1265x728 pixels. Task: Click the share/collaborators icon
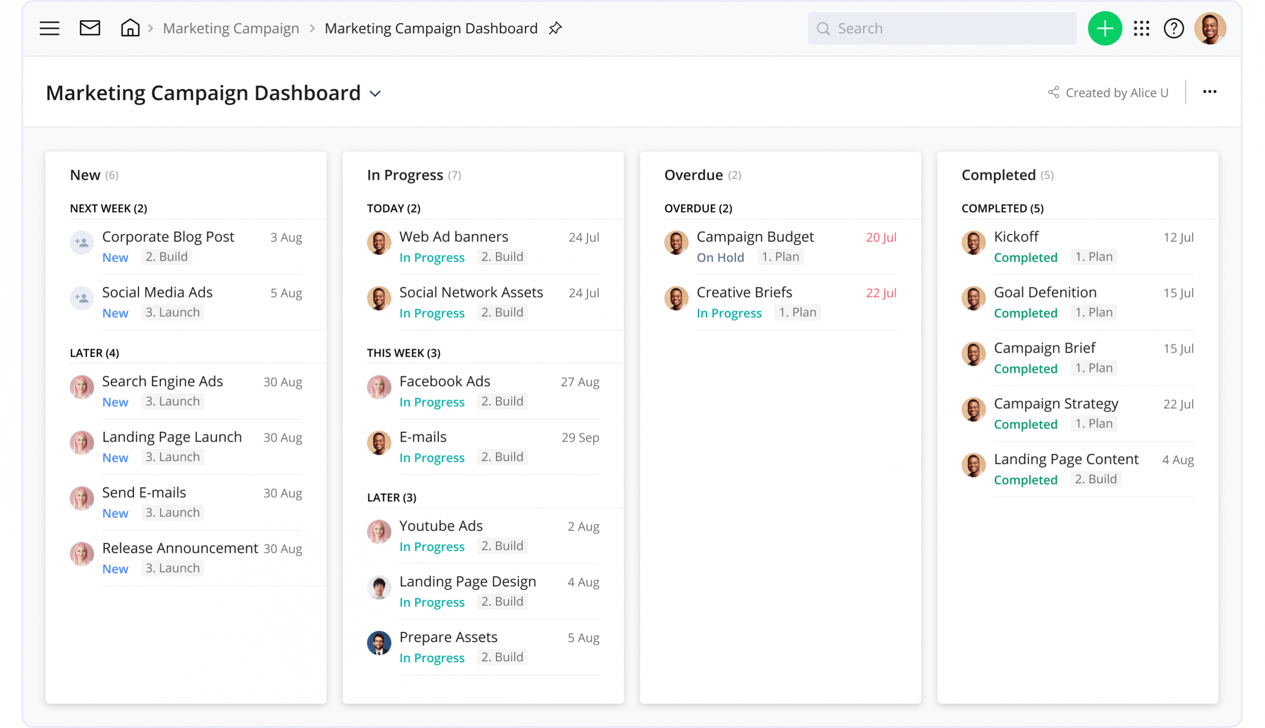pos(1052,93)
